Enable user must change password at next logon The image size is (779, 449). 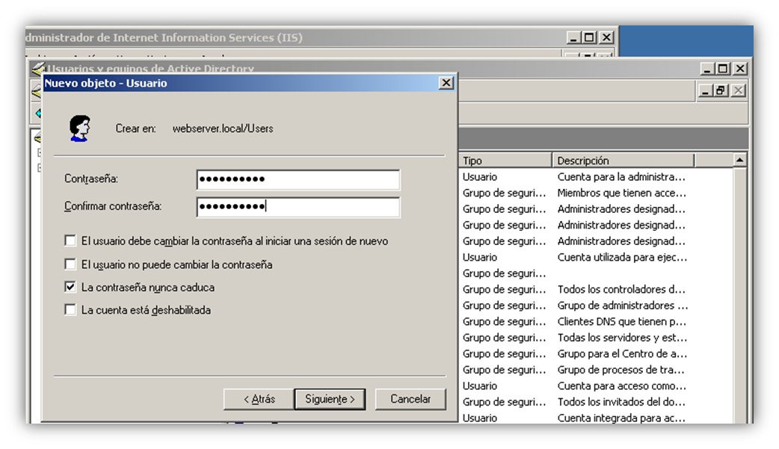[x=70, y=241]
